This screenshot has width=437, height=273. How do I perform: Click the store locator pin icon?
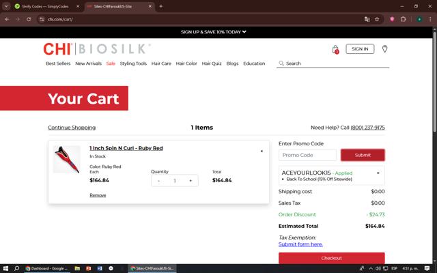pyautogui.click(x=384, y=49)
